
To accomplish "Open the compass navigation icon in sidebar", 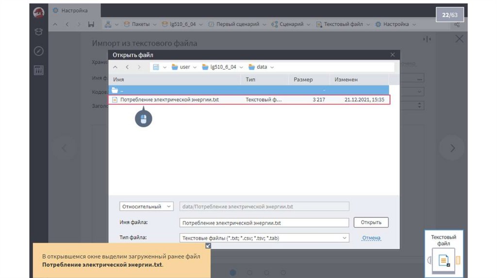I will [x=38, y=51].
